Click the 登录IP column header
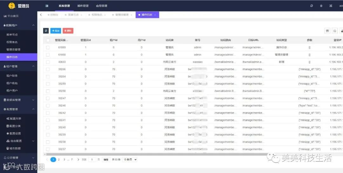This screenshot has height=173, width=343. (x=338, y=40)
